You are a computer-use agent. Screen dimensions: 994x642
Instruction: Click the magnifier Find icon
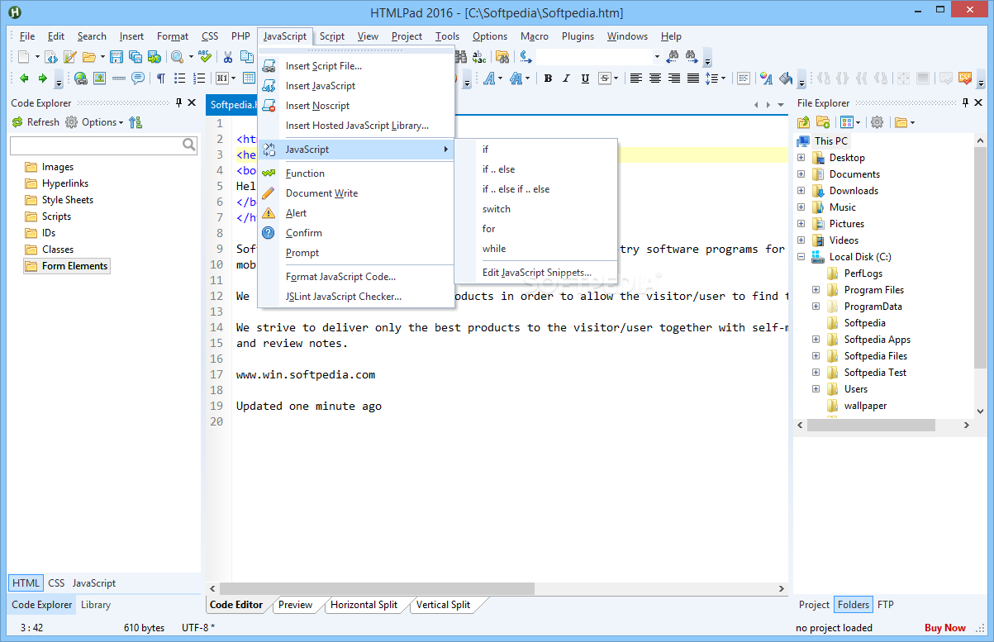(177, 57)
